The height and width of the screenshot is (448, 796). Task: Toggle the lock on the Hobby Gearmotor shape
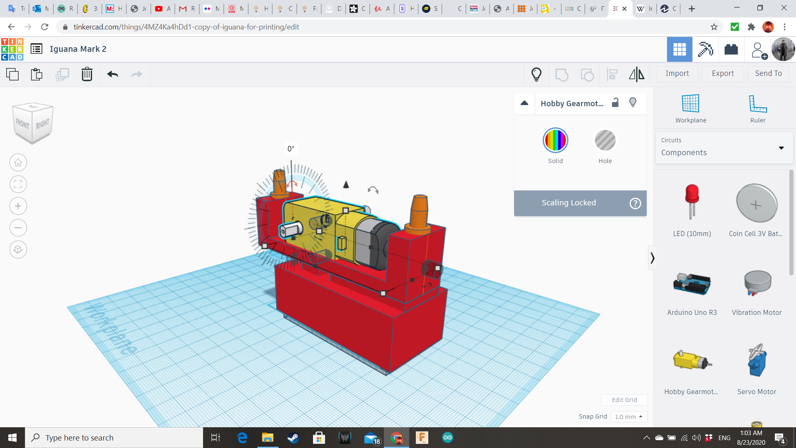(x=615, y=103)
